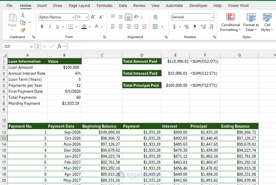Click the Merge & Center icon
The height and width of the screenshot is (185, 276).
tap(155, 27)
